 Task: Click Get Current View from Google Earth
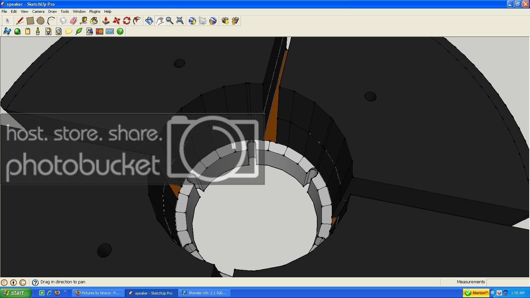(192, 21)
